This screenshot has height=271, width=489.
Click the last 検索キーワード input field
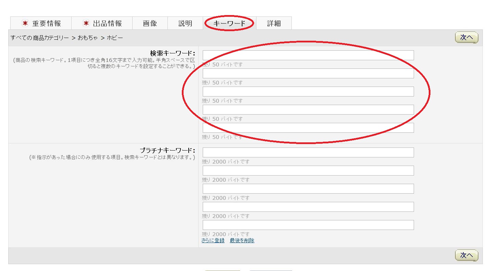click(308, 127)
